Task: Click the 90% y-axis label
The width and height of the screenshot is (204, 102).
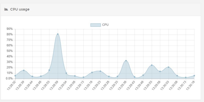Action: 10,29
